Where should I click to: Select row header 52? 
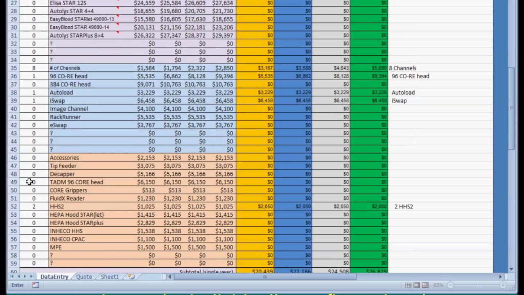[14, 206]
